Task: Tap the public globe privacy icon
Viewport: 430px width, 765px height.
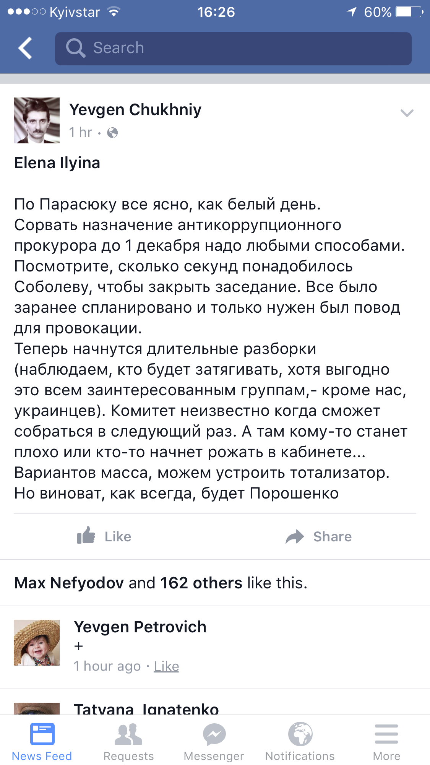Action: pyautogui.click(x=112, y=133)
